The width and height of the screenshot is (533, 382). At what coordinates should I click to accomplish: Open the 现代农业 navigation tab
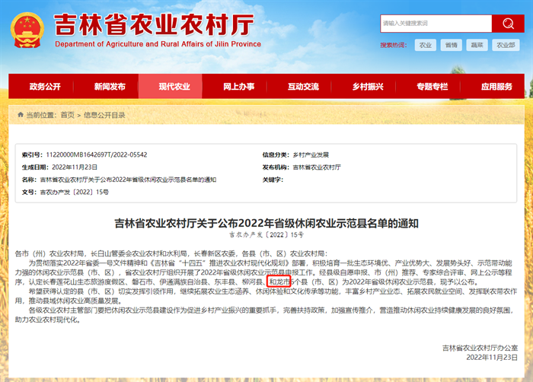pyautogui.click(x=174, y=87)
